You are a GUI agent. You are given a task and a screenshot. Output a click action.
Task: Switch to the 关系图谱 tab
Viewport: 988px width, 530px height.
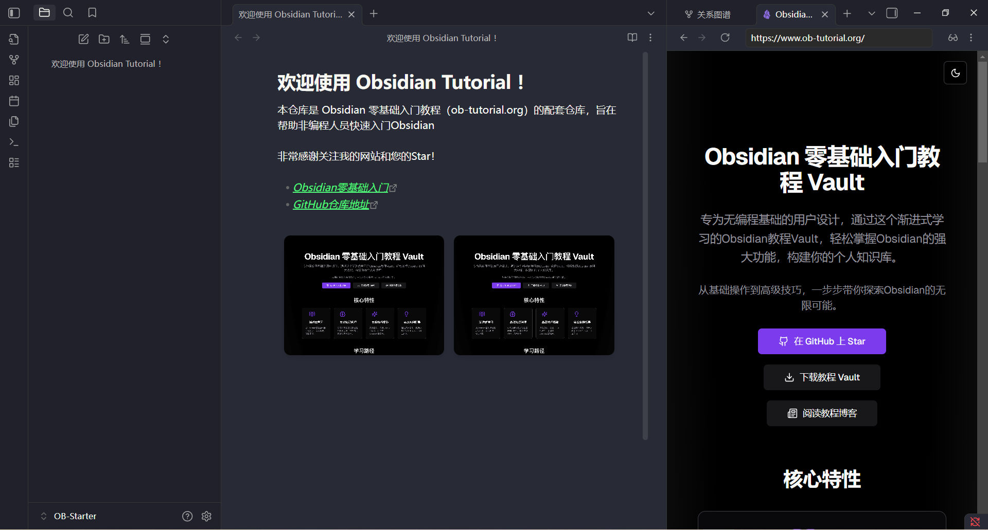click(x=708, y=14)
